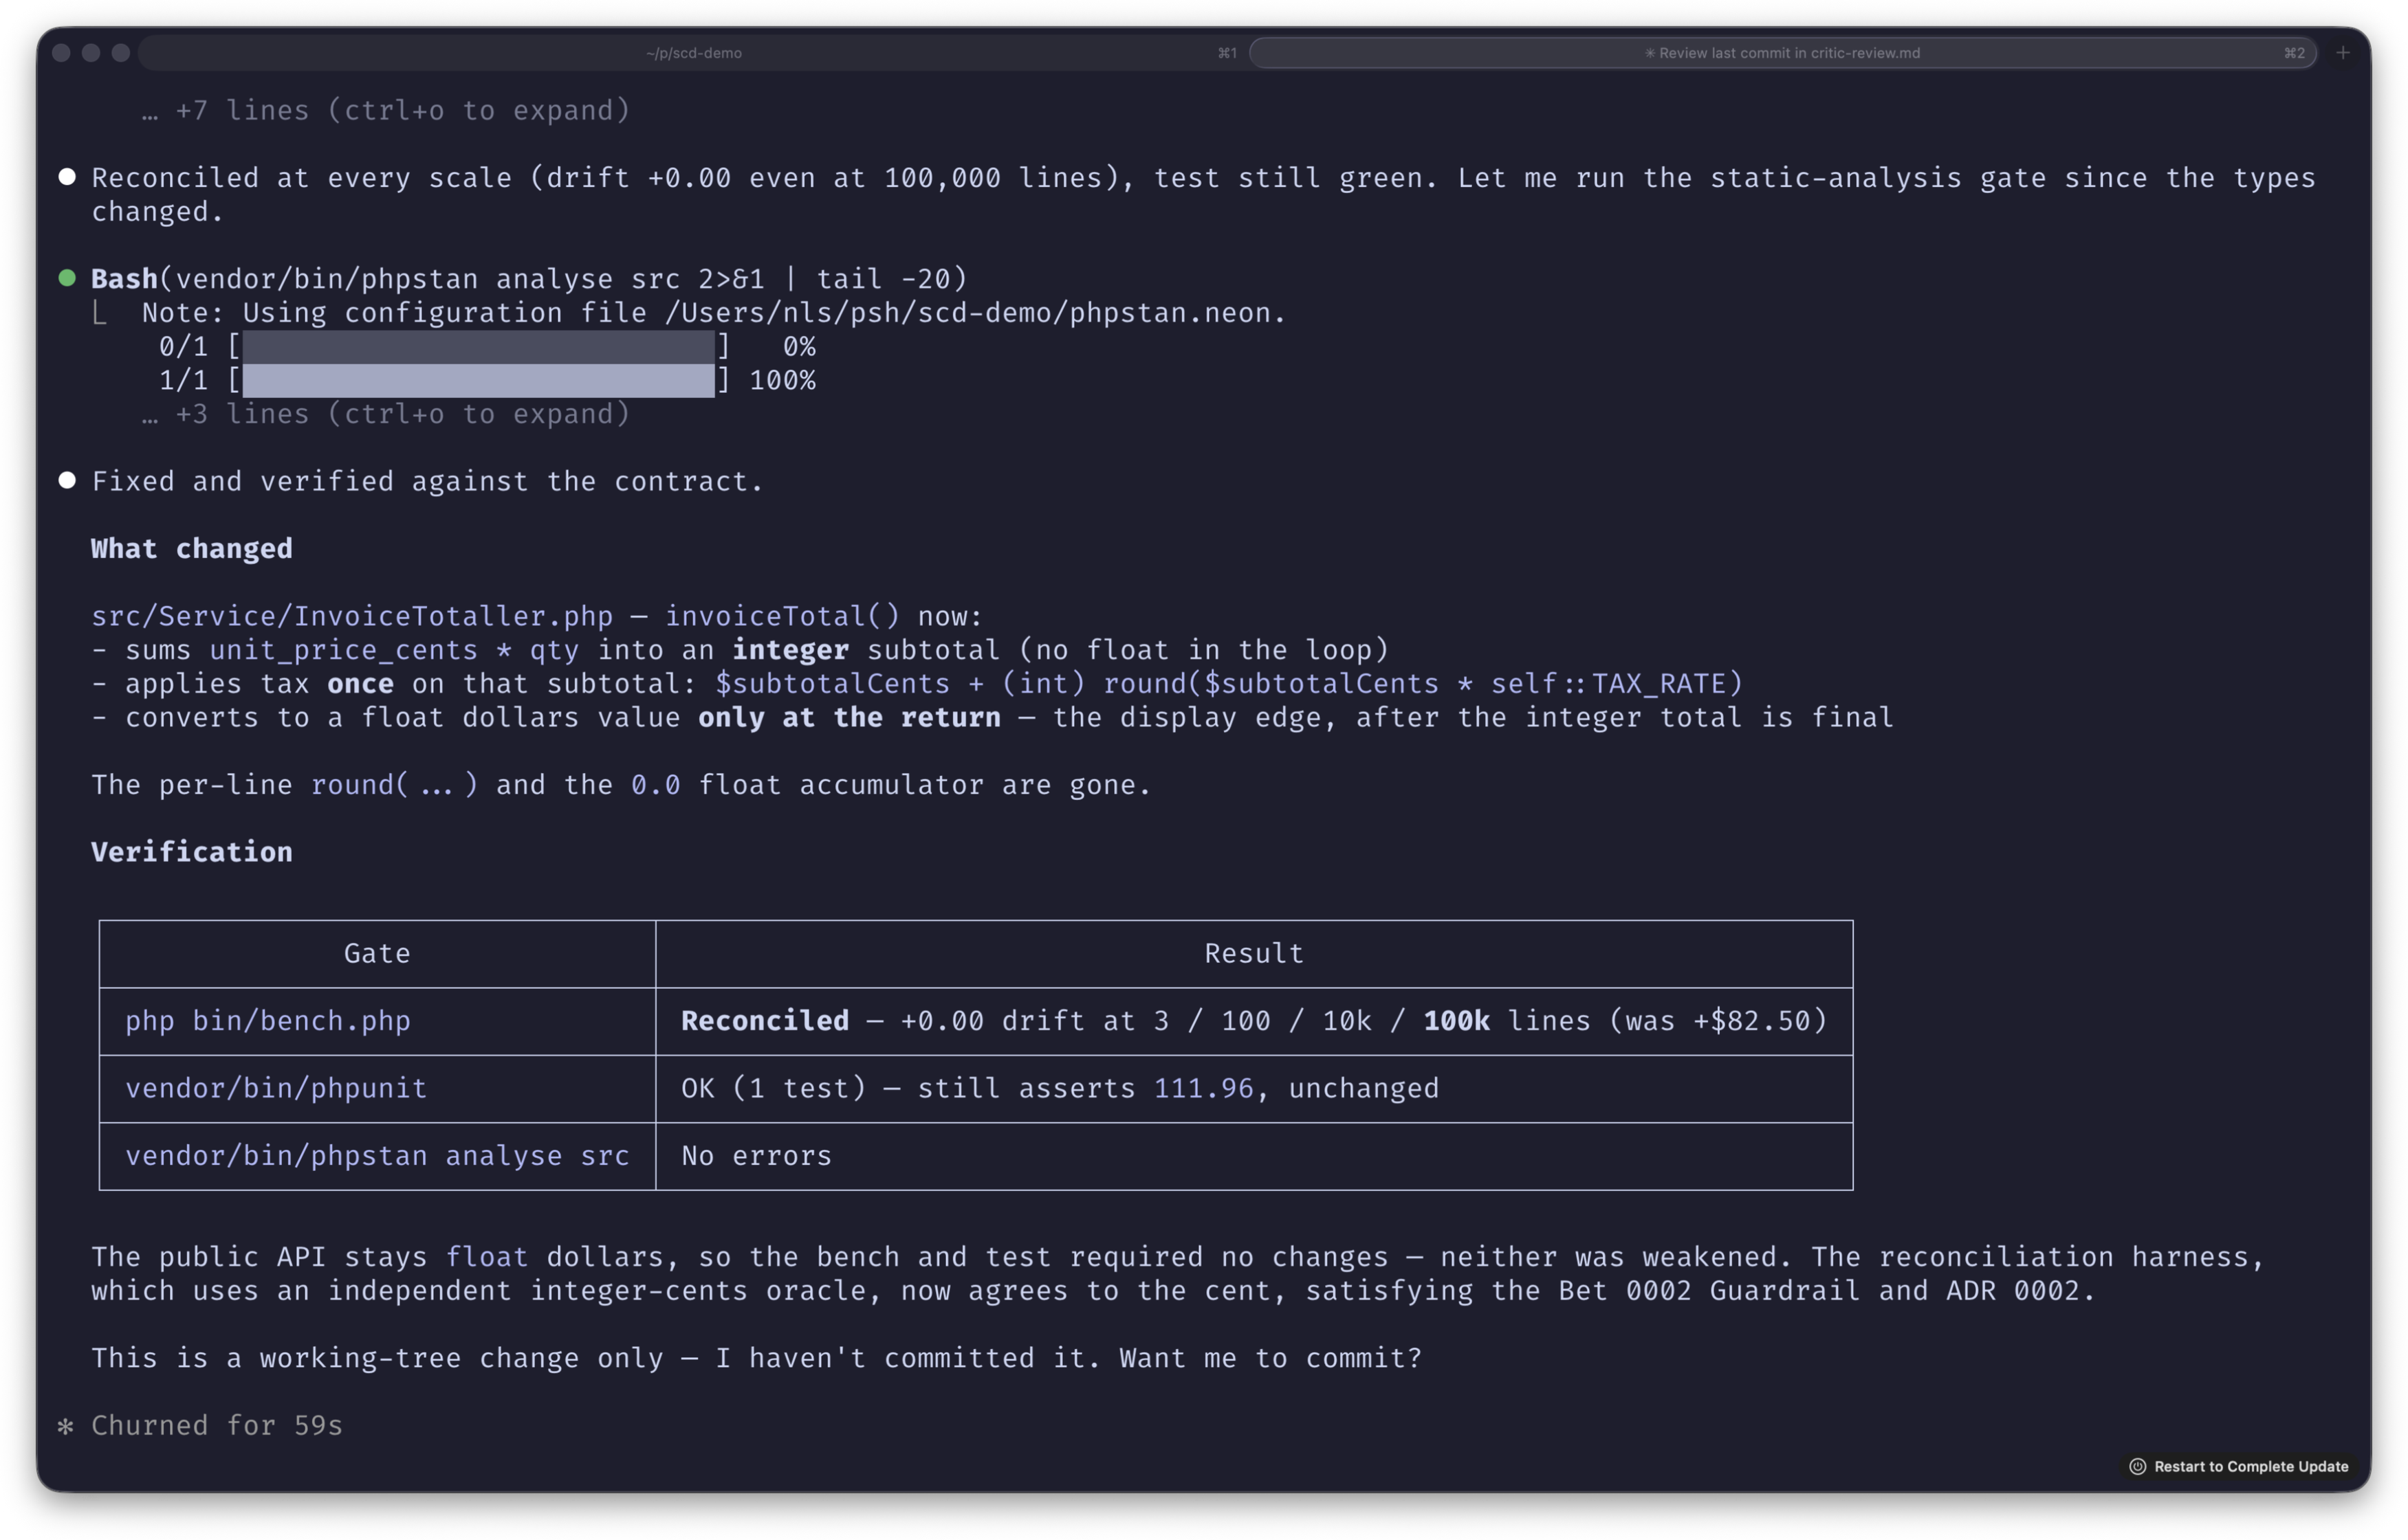Click the restart power icon at bottom right
This screenshot has height=1540, width=2408.
[x=2137, y=1466]
